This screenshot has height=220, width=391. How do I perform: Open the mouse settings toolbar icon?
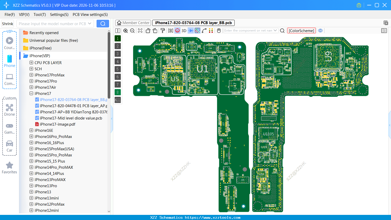pos(218,31)
